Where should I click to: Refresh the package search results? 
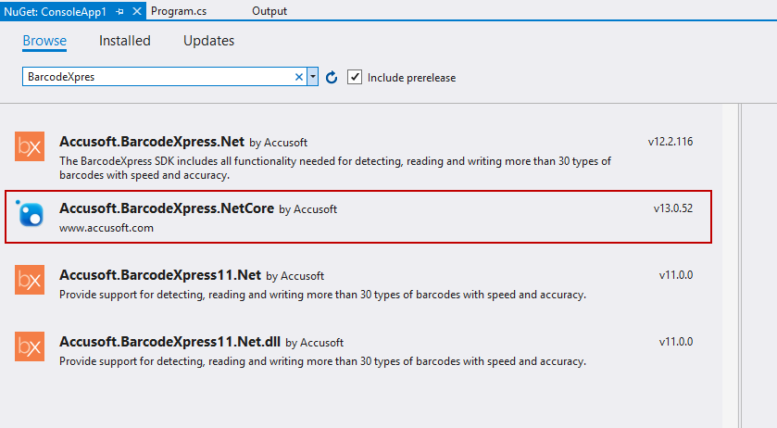tap(332, 78)
